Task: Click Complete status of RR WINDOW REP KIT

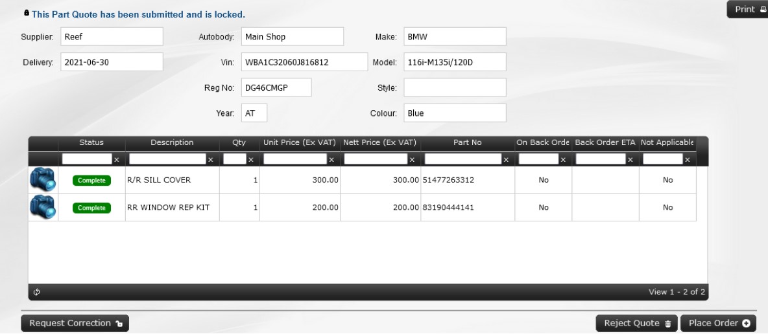Action: coord(91,208)
